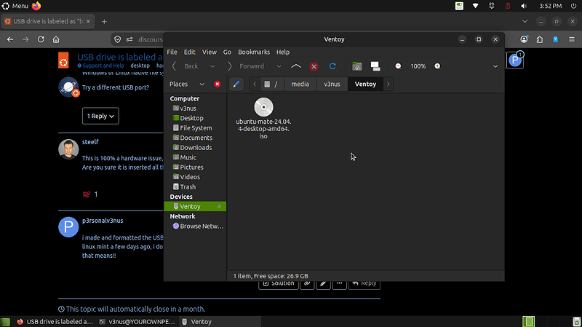Open the Back history dropdown arrow
The height and width of the screenshot is (327, 582).
pyautogui.click(x=212, y=66)
